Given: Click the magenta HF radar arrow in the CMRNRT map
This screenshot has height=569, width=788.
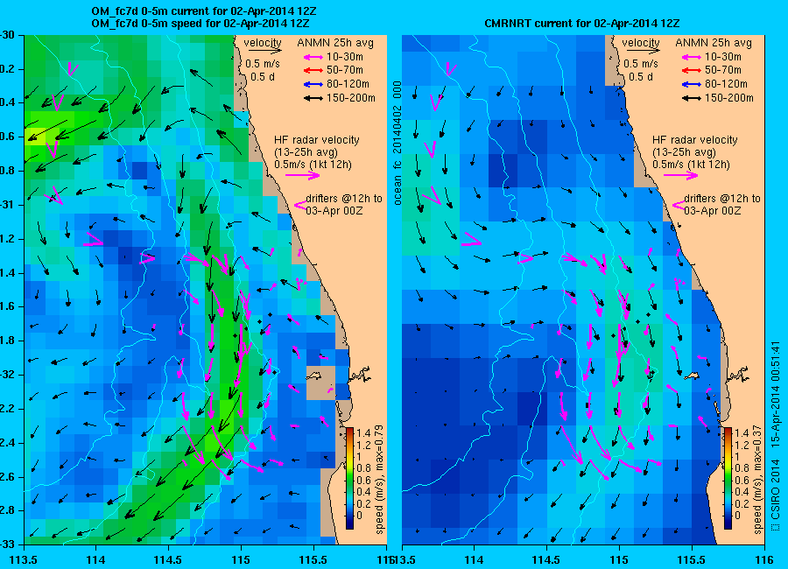Looking at the screenshot, I should click(680, 175).
